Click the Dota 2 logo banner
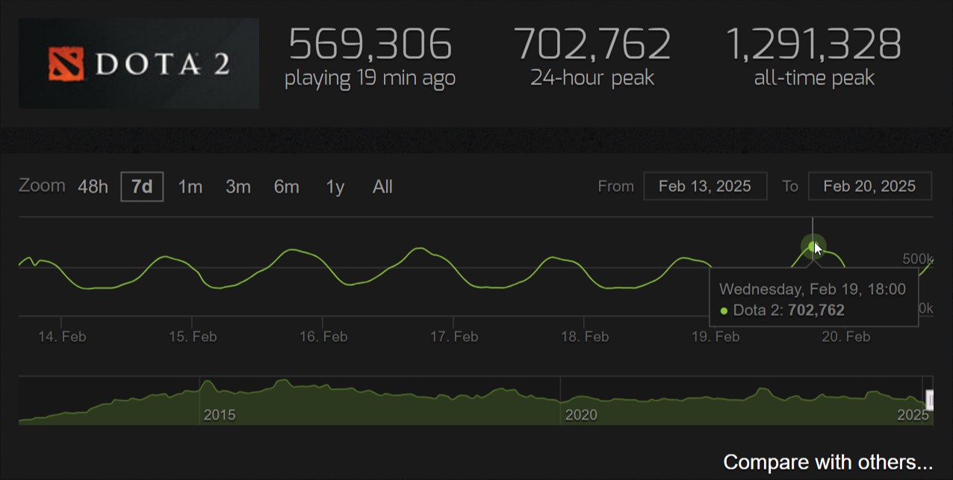 pyautogui.click(x=139, y=63)
